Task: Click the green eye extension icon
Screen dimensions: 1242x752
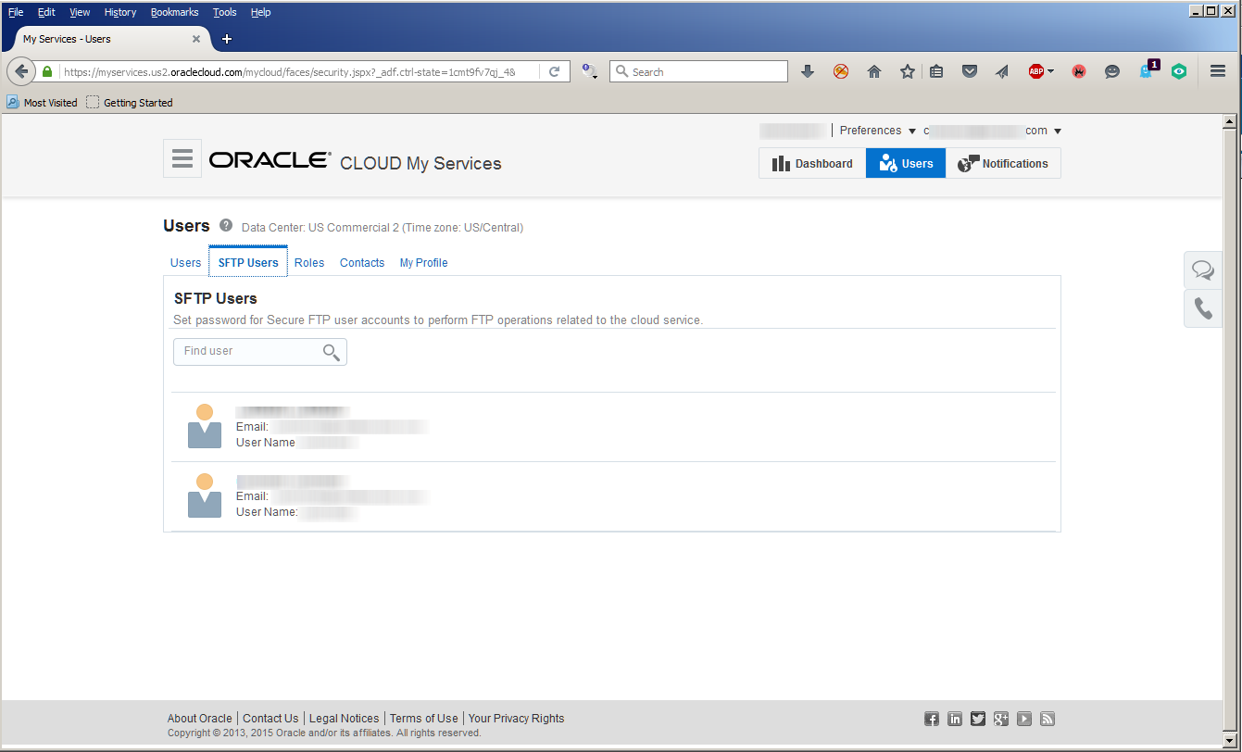Action: tap(1179, 71)
